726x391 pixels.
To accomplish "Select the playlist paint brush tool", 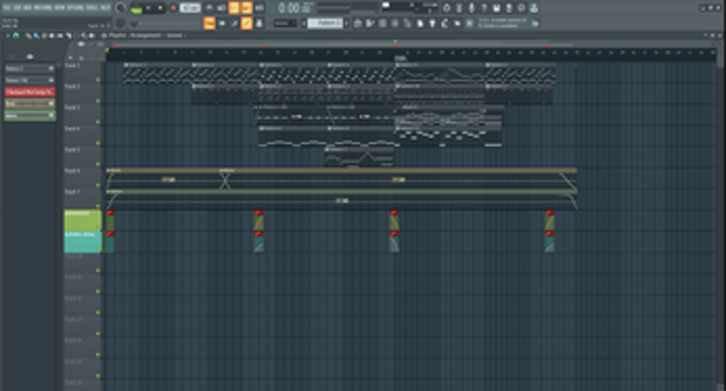I will click(x=35, y=35).
